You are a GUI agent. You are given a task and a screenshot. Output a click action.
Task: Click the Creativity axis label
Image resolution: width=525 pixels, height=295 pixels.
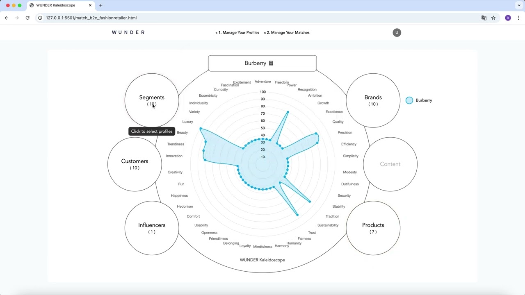(x=175, y=172)
